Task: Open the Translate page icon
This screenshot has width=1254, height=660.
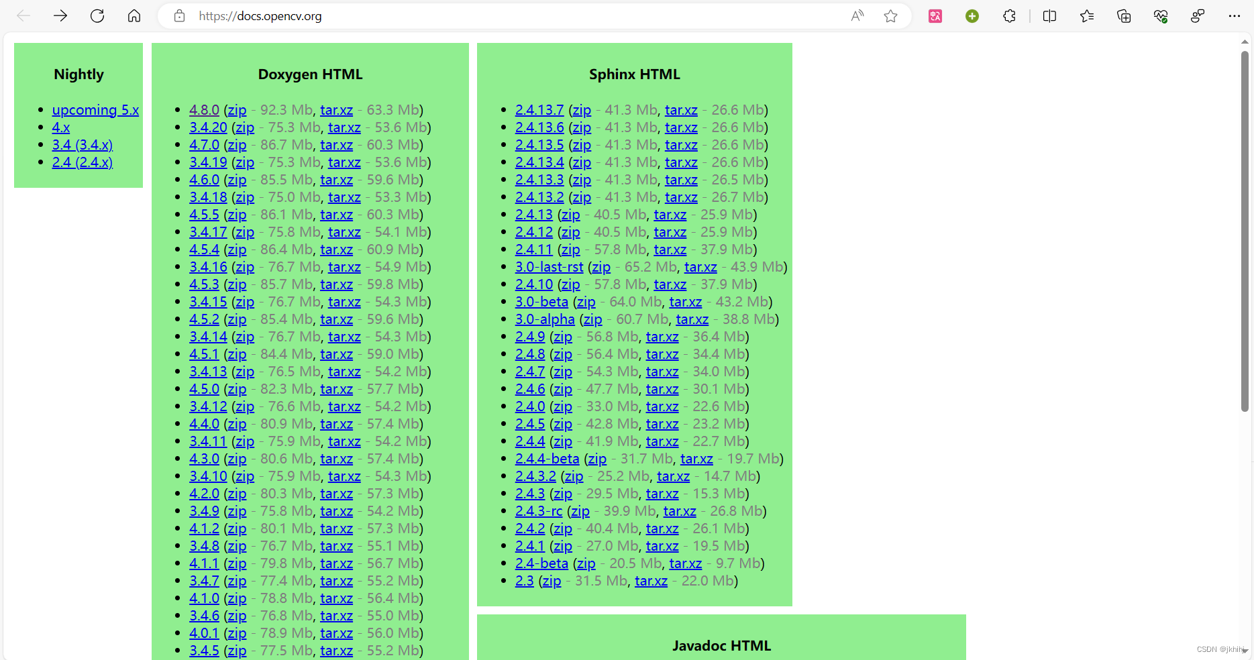Action: 935,15
